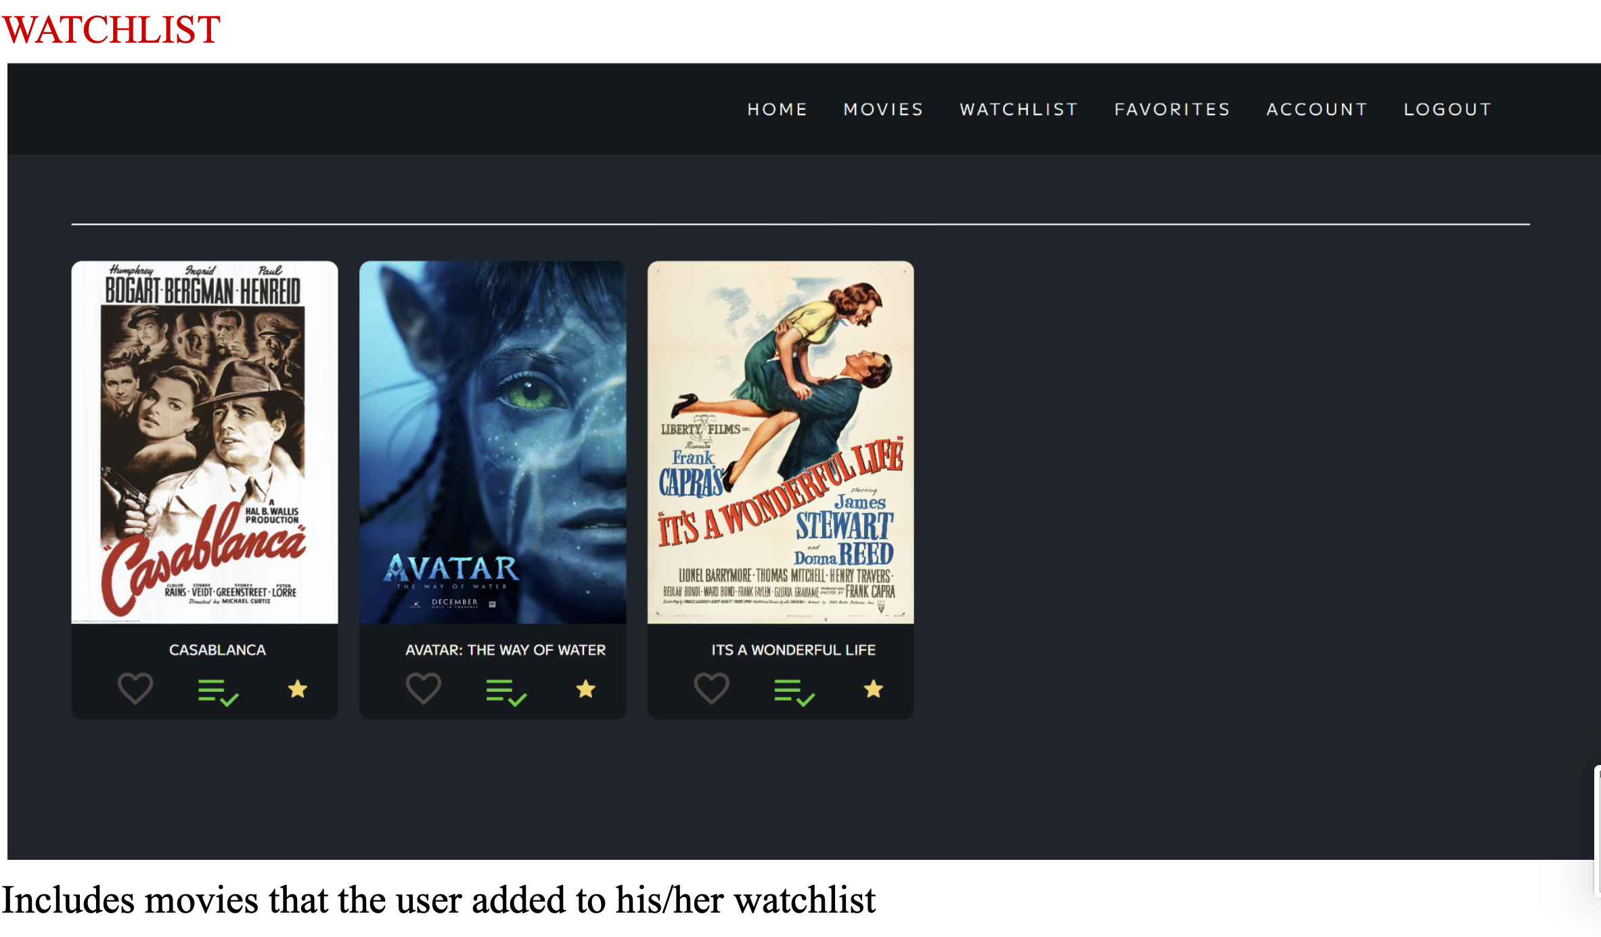The height and width of the screenshot is (937, 1601).
Task: Remove Casablanca using the green watchlist icon
Action: [217, 691]
